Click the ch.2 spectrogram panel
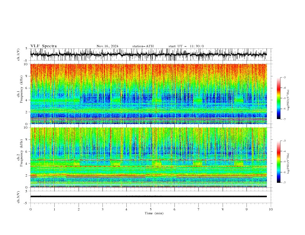 tap(148, 157)
